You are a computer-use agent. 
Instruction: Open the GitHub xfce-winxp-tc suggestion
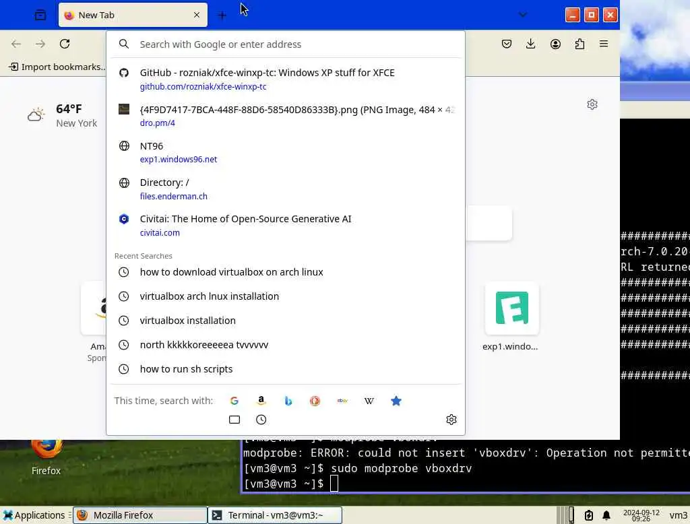pyautogui.click(x=286, y=79)
